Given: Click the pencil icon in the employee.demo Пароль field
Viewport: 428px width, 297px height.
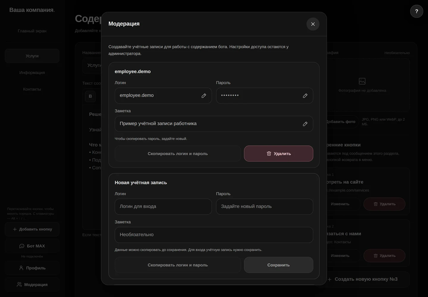Looking at the screenshot, I should (305, 96).
